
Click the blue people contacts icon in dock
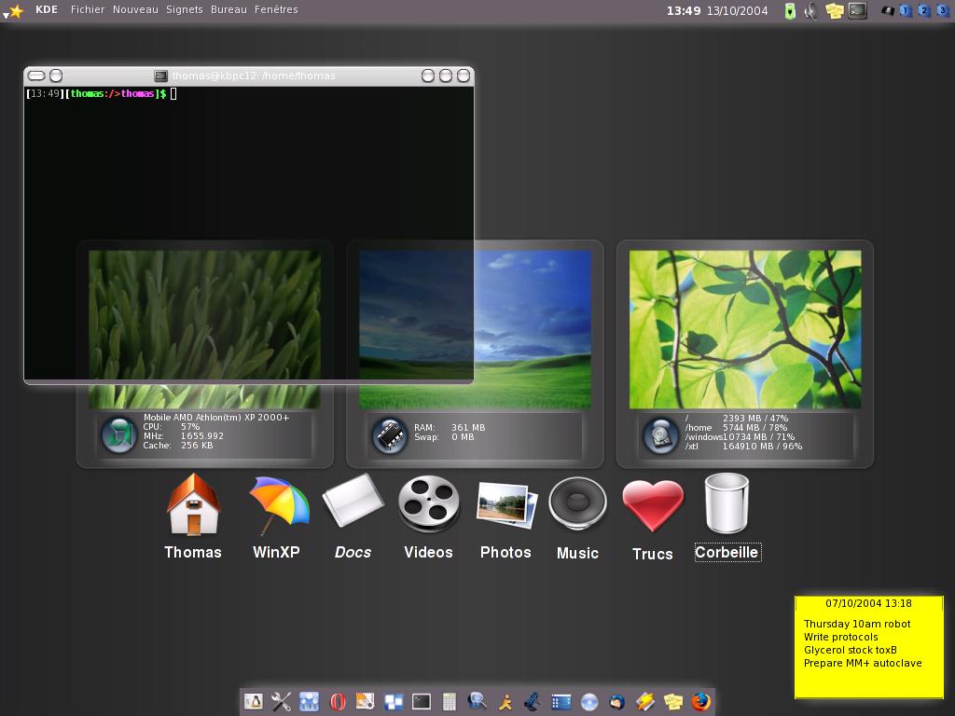click(309, 701)
